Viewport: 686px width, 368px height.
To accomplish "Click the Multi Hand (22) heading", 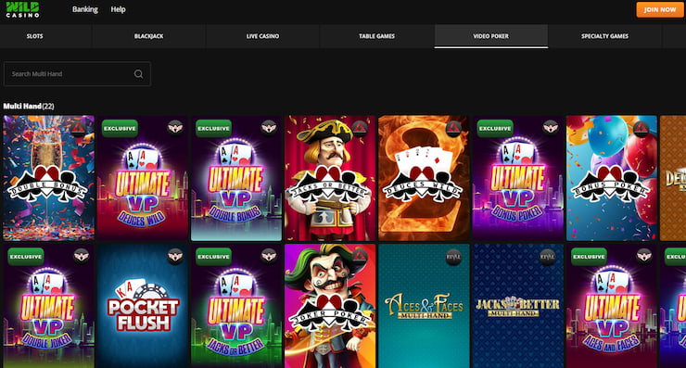I will [29, 106].
